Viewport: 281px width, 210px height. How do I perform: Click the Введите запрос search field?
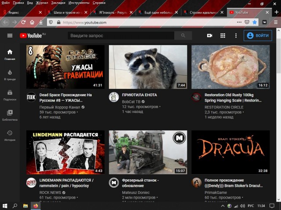pos(121,35)
